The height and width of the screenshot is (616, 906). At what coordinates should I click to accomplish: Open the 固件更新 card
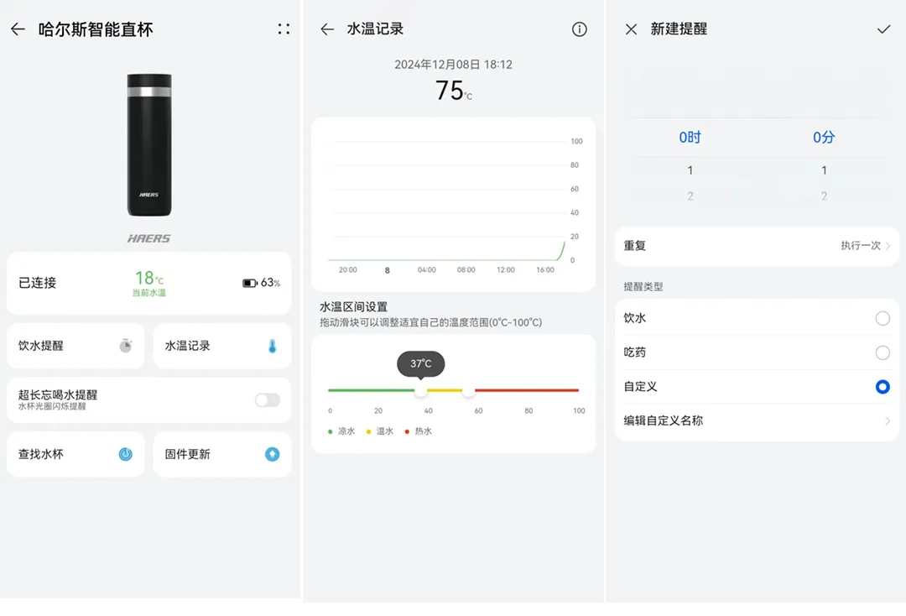tap(222, 454)
